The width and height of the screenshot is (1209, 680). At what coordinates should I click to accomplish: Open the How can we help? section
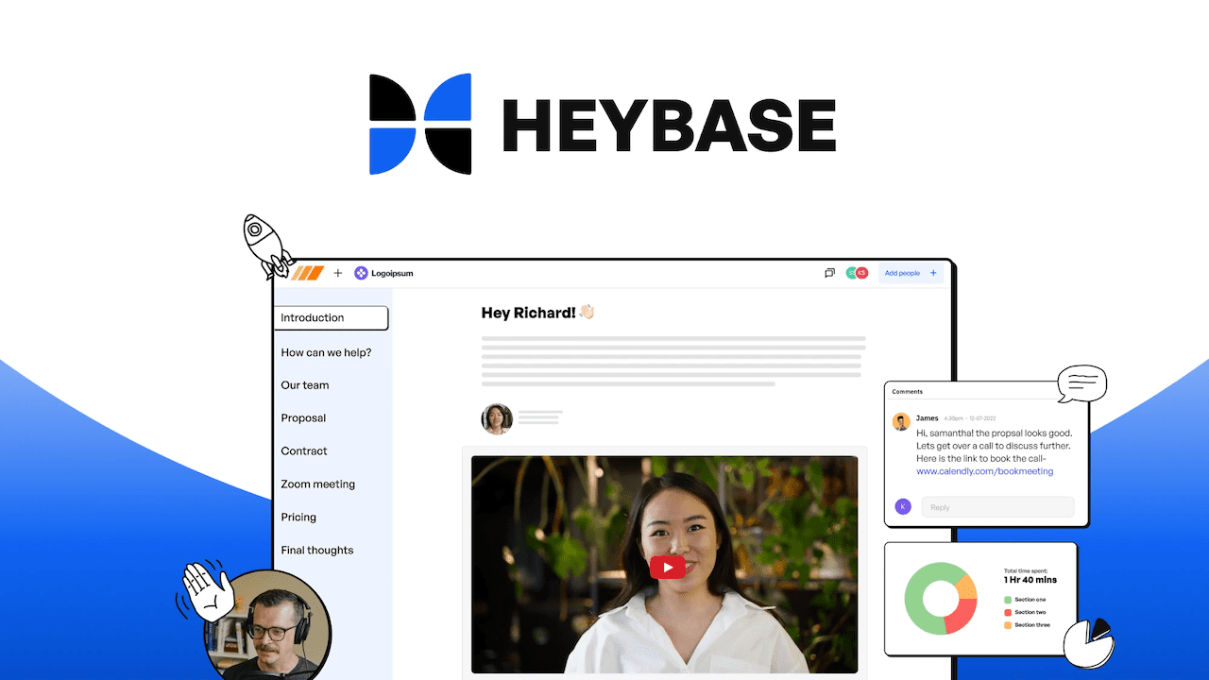click(326, 352)
